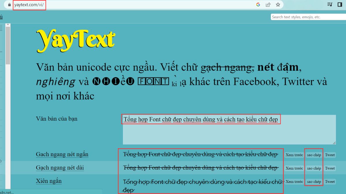Copy the short strikethrough text with 'sao chép'

coord(314,155)
